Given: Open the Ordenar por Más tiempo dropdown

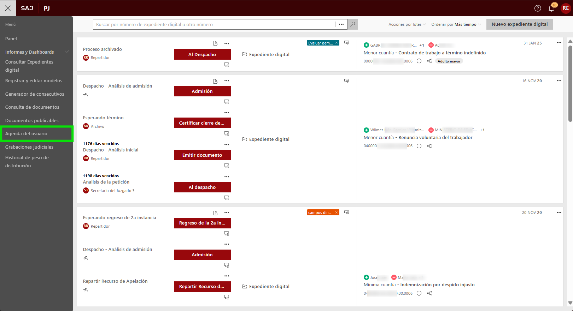Looking at the screenshot, I should point(456,24).
